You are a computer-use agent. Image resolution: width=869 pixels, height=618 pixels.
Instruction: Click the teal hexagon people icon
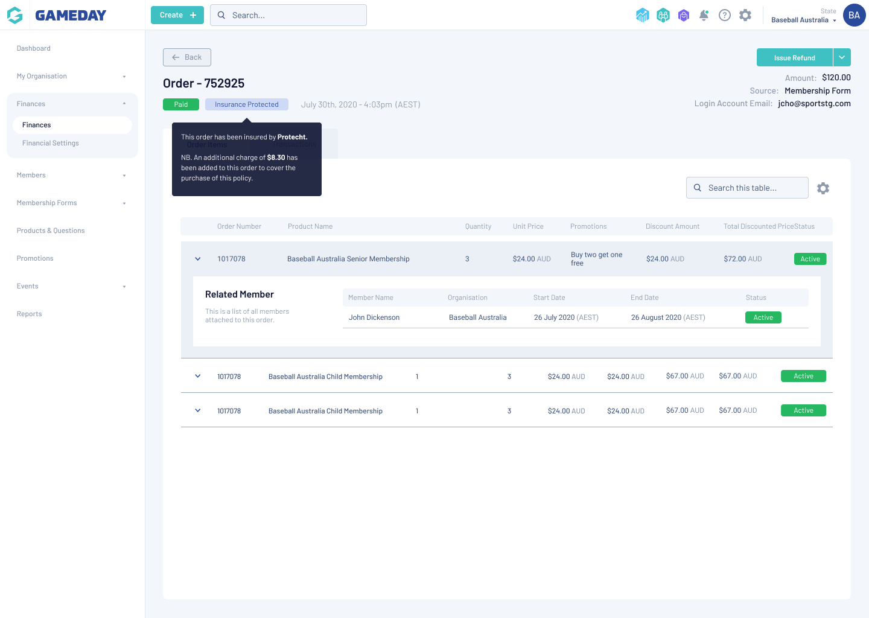pos(663,15)
